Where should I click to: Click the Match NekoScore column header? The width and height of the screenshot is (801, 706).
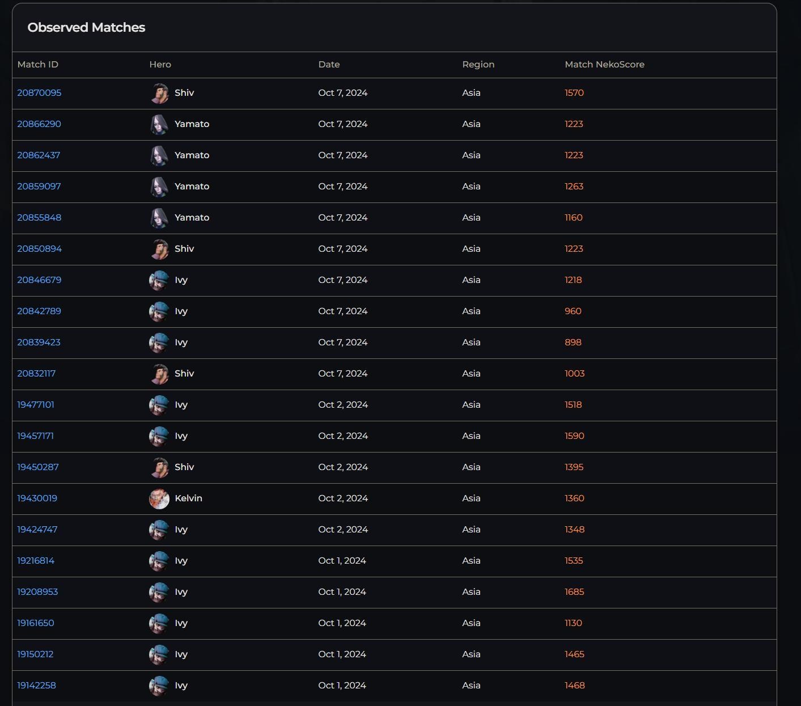pos(605,65)
